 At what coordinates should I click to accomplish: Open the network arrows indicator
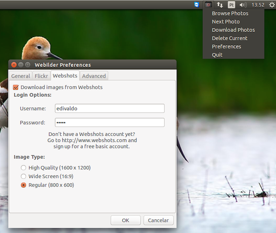tap(219, 5)
